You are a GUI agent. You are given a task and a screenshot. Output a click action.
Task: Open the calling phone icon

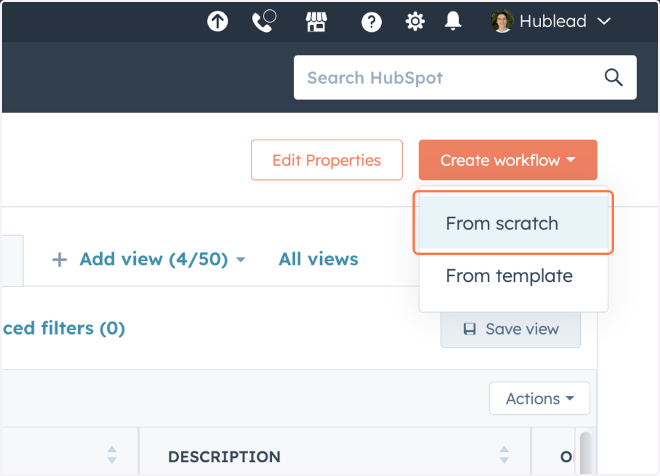263,21
